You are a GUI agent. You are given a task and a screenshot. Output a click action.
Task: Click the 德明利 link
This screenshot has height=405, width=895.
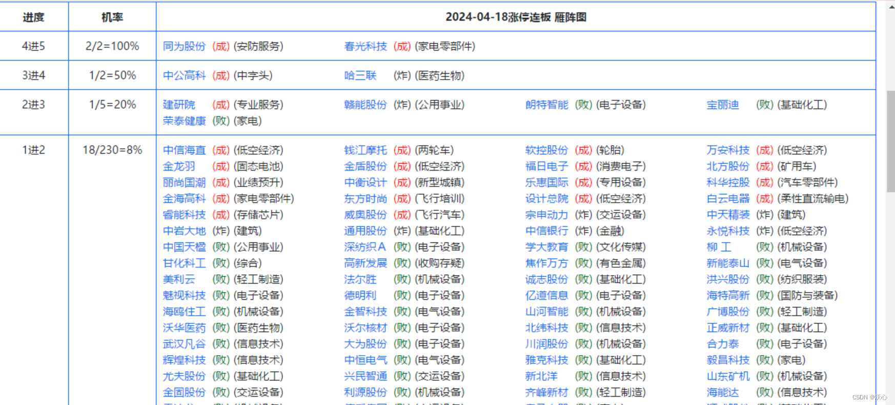[x=360, y=295]
